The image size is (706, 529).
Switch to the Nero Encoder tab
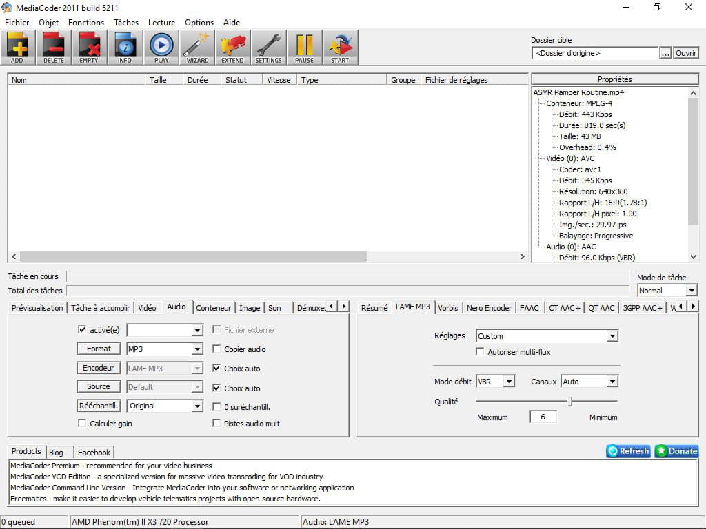(x=489, y=308)
